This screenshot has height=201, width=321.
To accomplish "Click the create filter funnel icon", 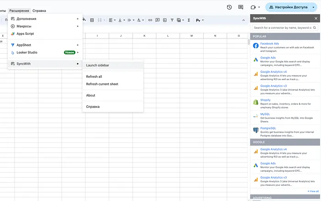I will tap(172, 20).
